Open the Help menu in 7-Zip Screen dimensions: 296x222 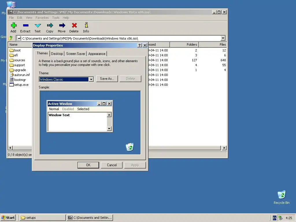(66, 18)
